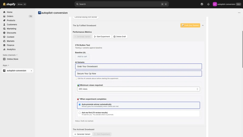Screen dimensions: 243x137
Task: Edit the Secure Your 3p Now variant field
Action: (x=139, y=73)
